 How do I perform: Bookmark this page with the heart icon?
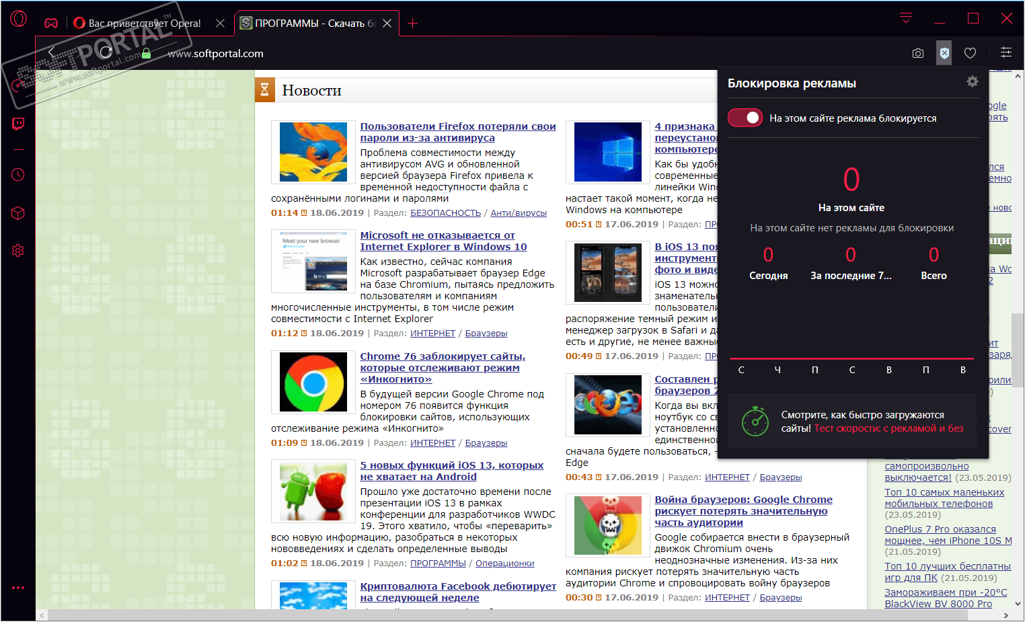pos(970,53)
